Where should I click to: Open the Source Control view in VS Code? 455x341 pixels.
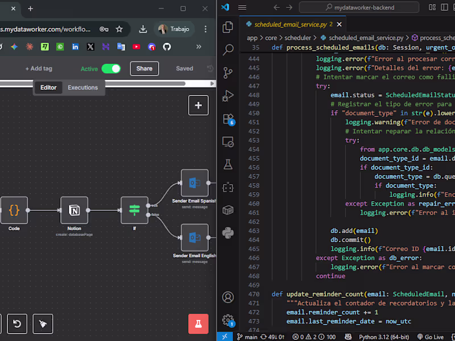[x=227, y=72]
